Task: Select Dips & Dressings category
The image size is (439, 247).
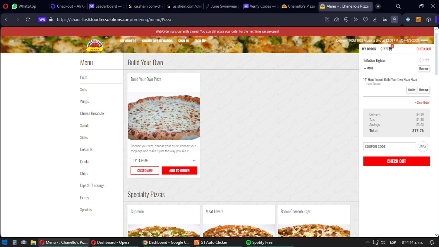Action: tap(92, 185)
